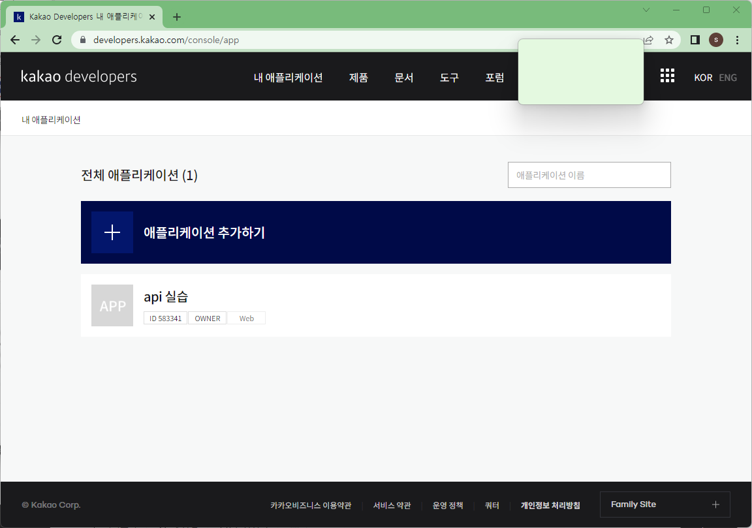Image resolution: width=752 pixels, height=528 pixels.
Task: Open the Chrome profile avatar
Action: click(716, 40)
